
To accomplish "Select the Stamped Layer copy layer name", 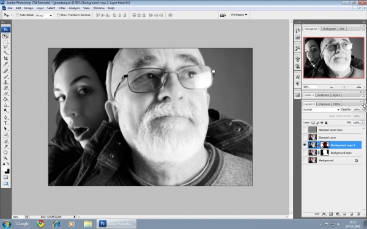I will [x=330, y=129].
